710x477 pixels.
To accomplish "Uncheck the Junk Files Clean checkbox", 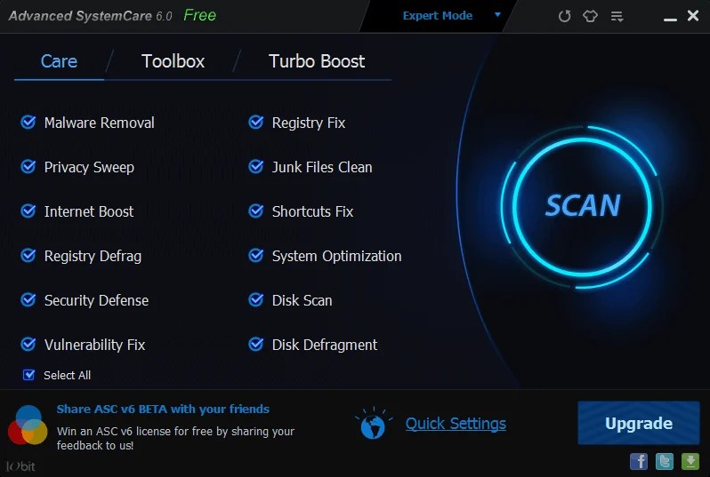I will coord(256,167).
